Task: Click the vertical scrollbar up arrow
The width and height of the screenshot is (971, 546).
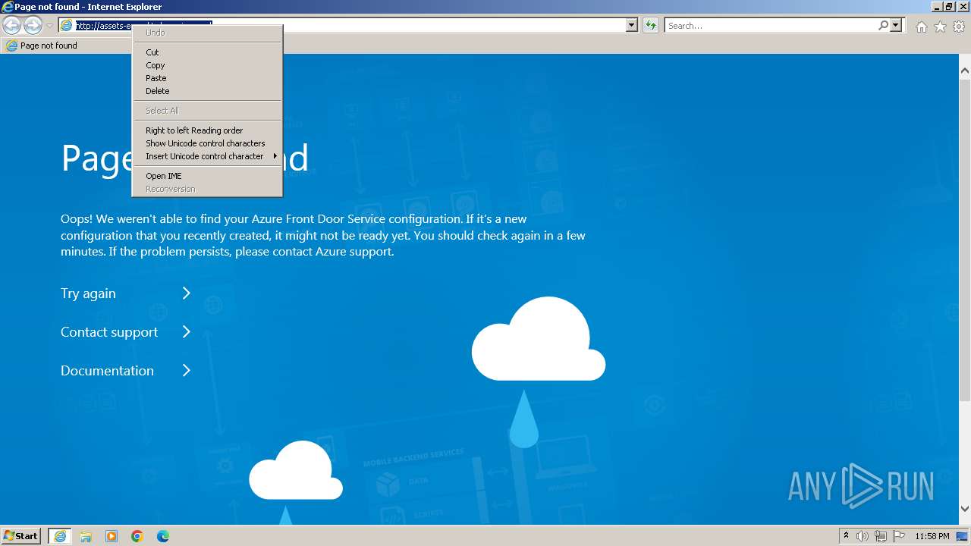Action: tap(965, 71)
